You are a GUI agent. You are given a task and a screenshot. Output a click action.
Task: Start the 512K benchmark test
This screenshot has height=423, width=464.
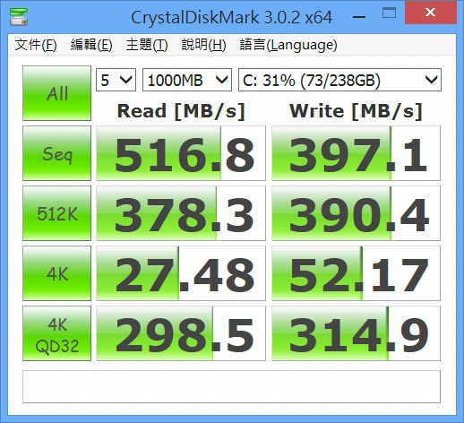(56, 213)
